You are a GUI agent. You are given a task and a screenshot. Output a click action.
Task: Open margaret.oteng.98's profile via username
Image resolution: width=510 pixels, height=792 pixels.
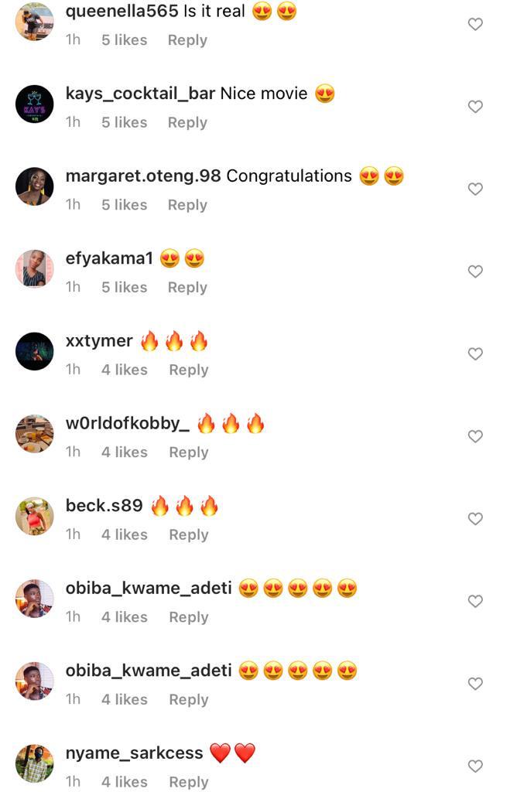[x=143, y=176]
